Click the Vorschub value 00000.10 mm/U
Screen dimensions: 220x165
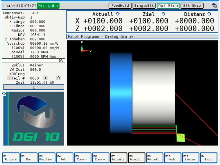44,43
